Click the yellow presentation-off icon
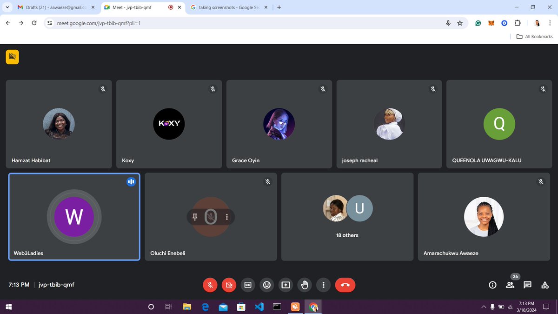 coord(12,57)
